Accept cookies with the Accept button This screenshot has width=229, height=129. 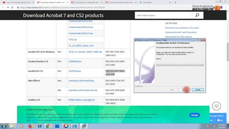click(x=195, y=115)
